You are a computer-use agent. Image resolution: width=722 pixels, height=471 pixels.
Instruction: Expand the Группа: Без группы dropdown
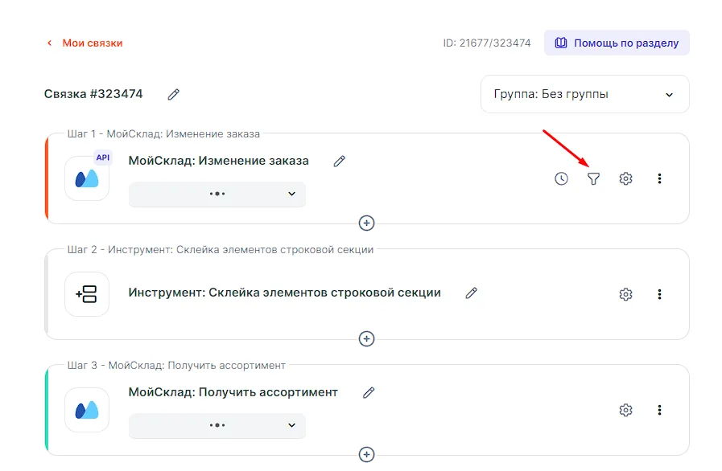click(584, 94)
